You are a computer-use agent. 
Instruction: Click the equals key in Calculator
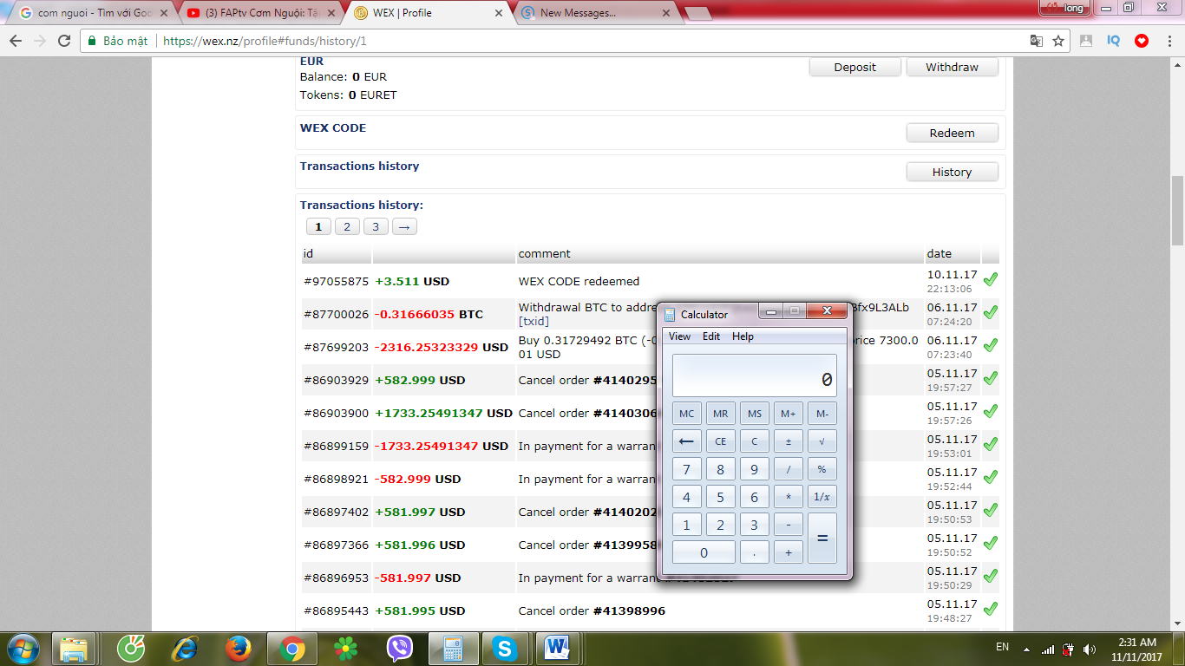(822, 539)
